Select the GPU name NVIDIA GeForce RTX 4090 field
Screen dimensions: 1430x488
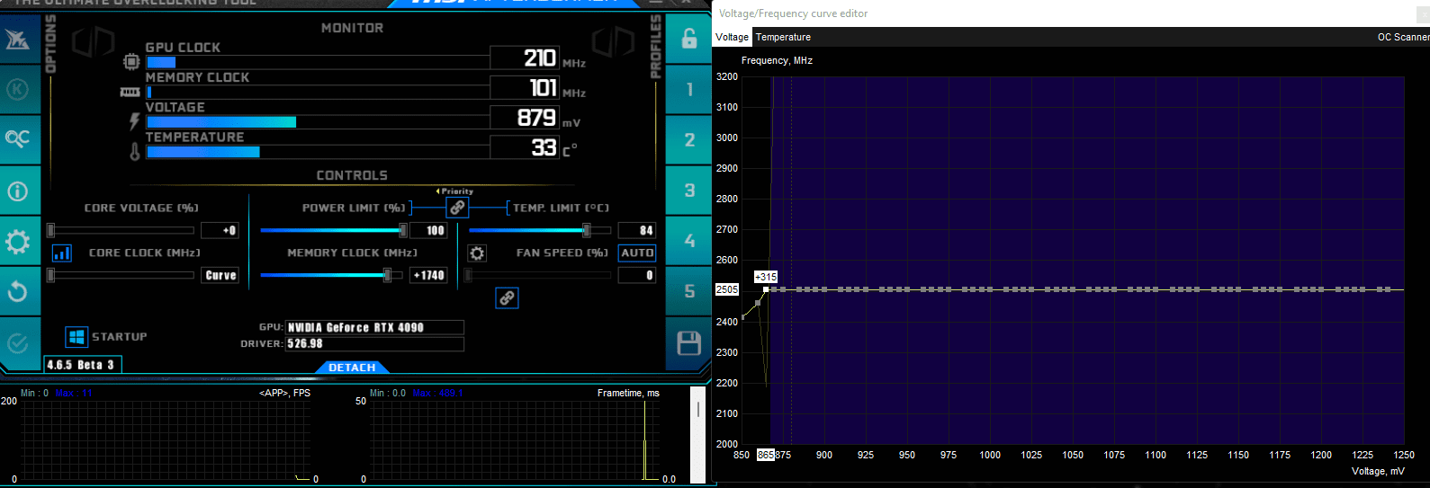pos(375,328)
